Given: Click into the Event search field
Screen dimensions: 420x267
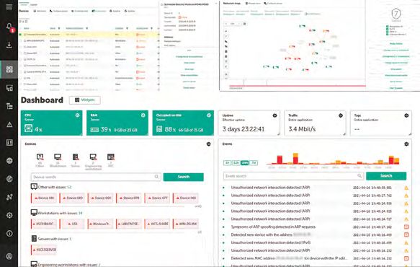Looking at the screenshot, I should (x=293, y=176).
